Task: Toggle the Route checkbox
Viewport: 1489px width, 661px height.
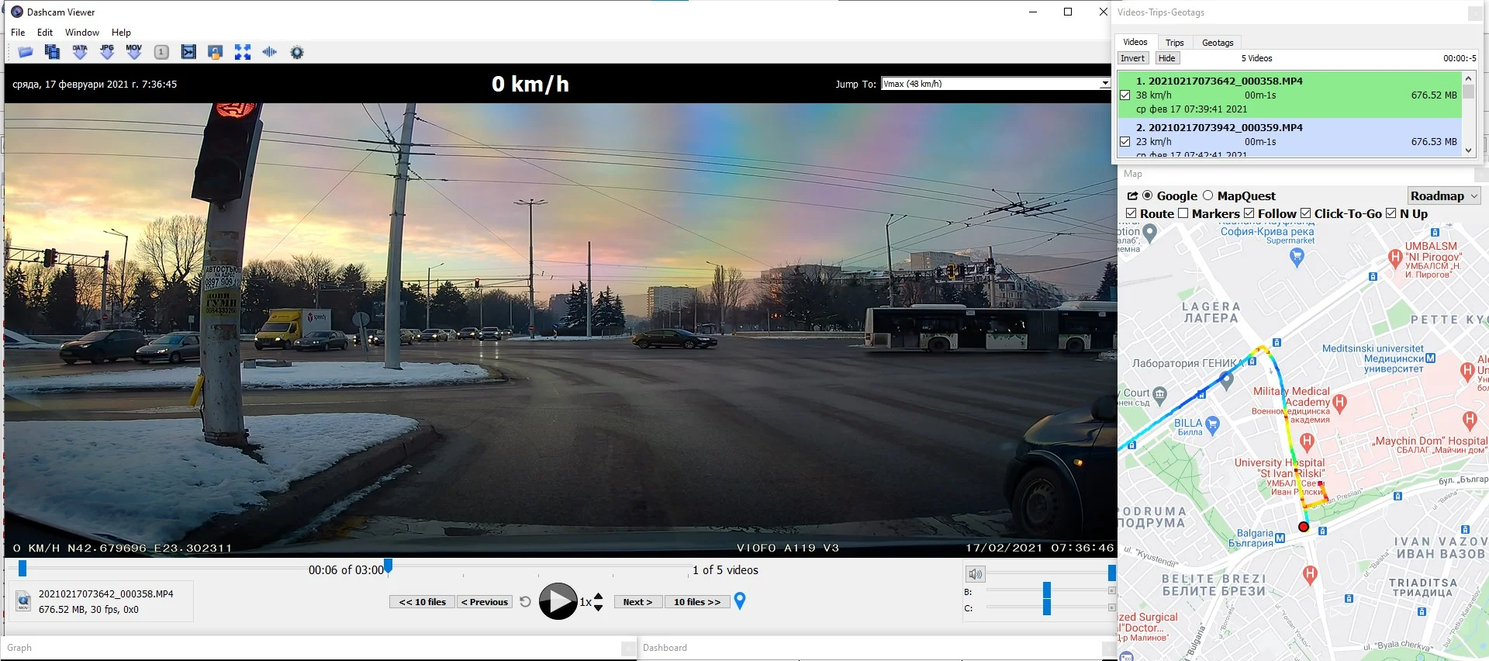Action: 1131,213
